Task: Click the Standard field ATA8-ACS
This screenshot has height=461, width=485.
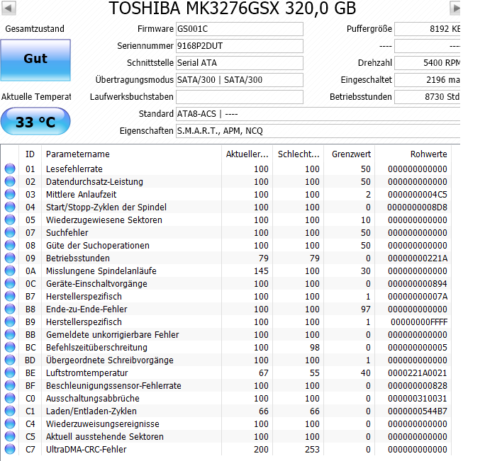Action: 318,114
